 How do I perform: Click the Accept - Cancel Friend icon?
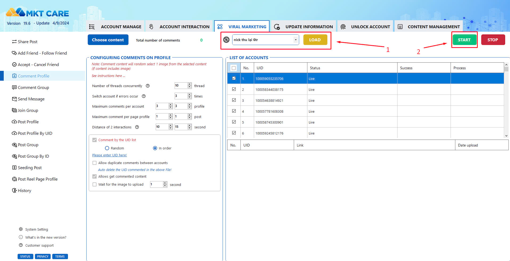tap(14, 64)
